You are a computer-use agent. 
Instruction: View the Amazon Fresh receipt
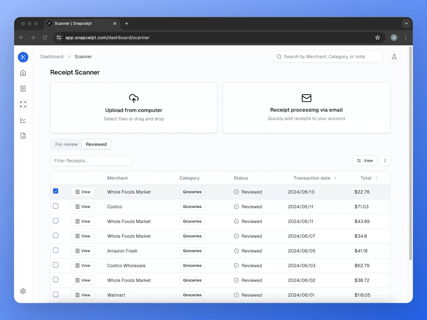point(83,251)
